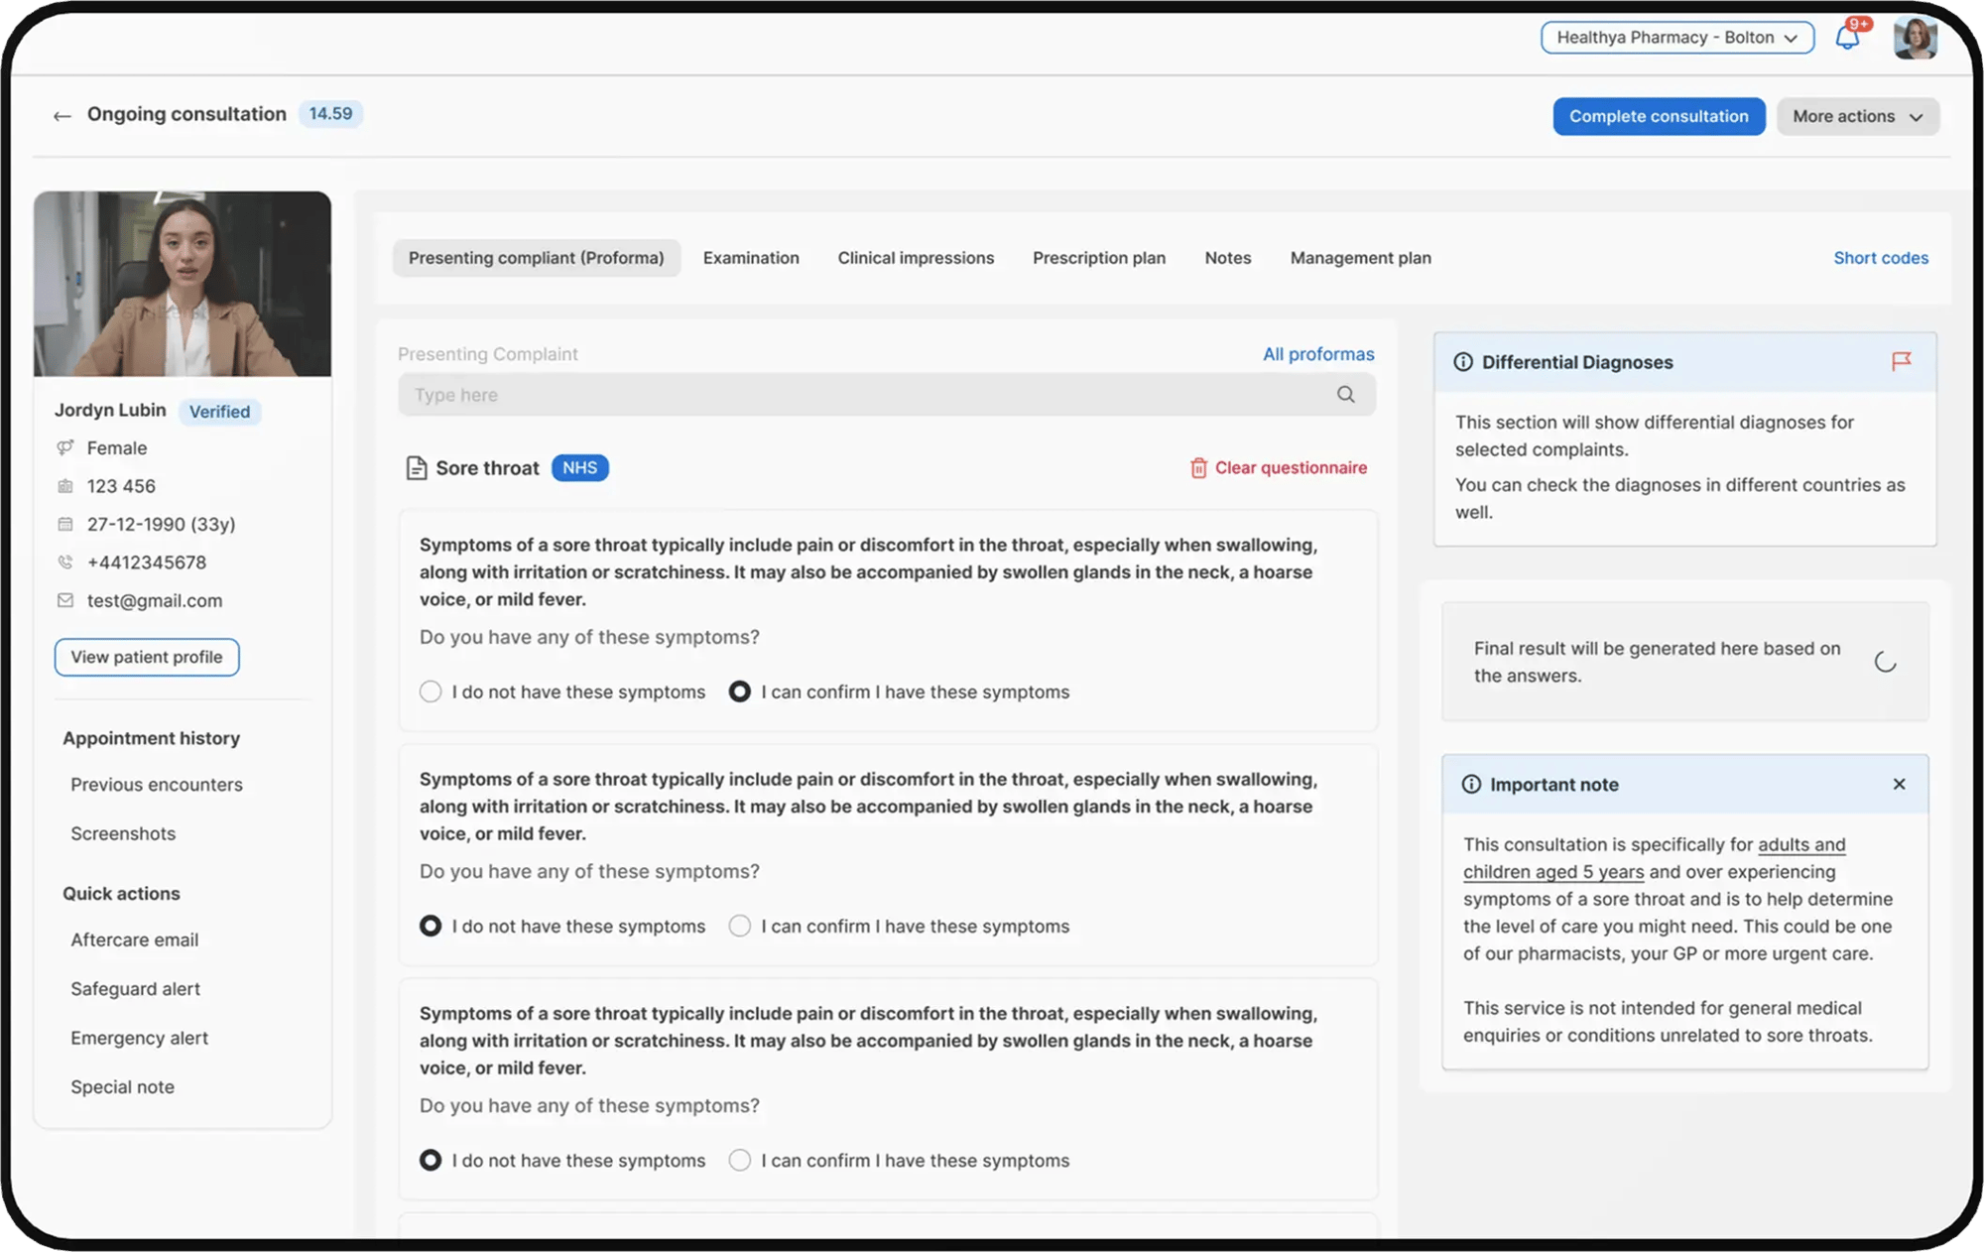Click the flag icon in Differential Diagnoses
The height and width of the screenshot is (1252, 1984).
1901,361
